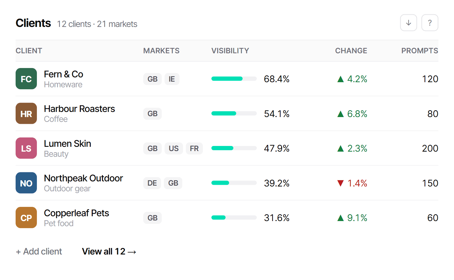Click the 80 prompts value

pos(433,114)
